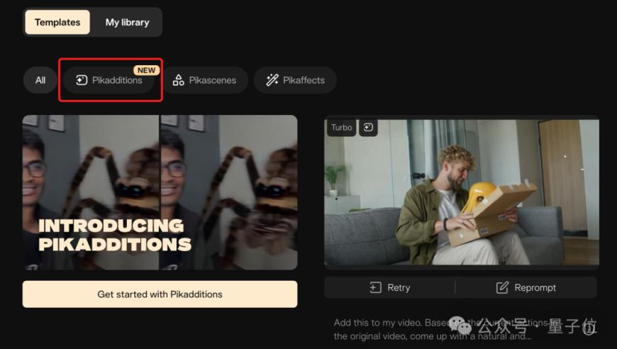Image resolution: width=617 pixels, height=349 pixels.
Task: Choose the Pikadditions filter
Action: pos(109,80)
